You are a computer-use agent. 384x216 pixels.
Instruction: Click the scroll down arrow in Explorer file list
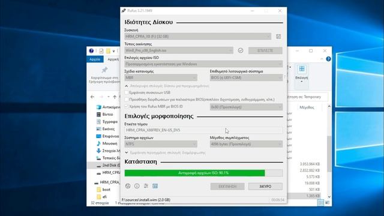(x=329, y=197)
